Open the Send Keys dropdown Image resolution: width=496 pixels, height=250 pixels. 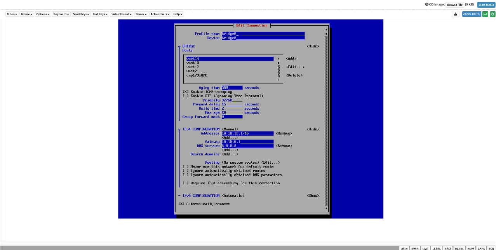[x=81, y=14]
